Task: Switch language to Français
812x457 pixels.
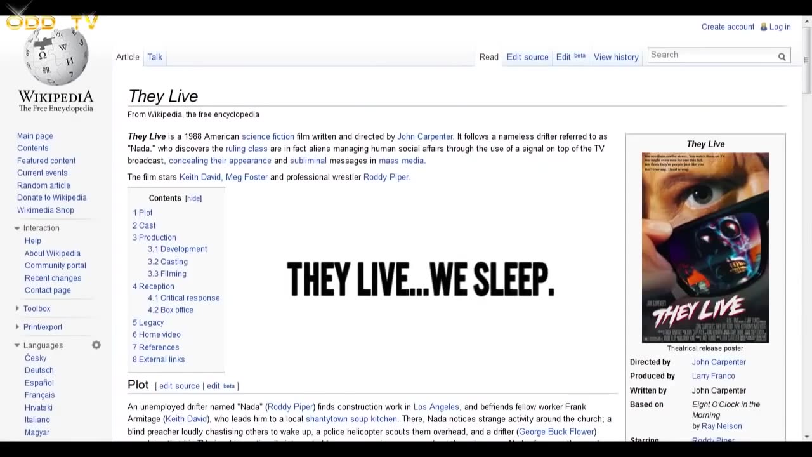Action: coord(40,395)
